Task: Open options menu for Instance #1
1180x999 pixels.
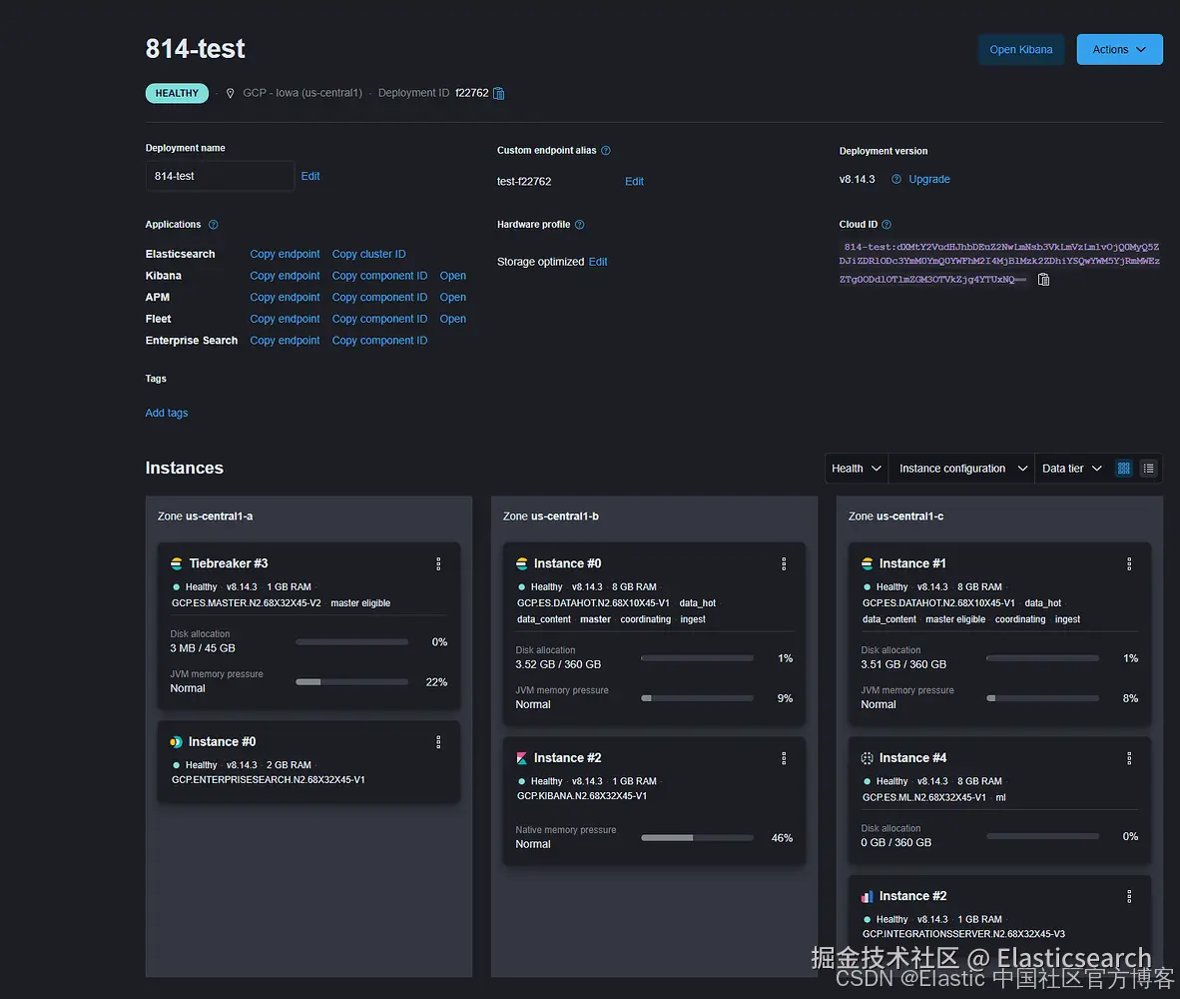Action: 1129,563
